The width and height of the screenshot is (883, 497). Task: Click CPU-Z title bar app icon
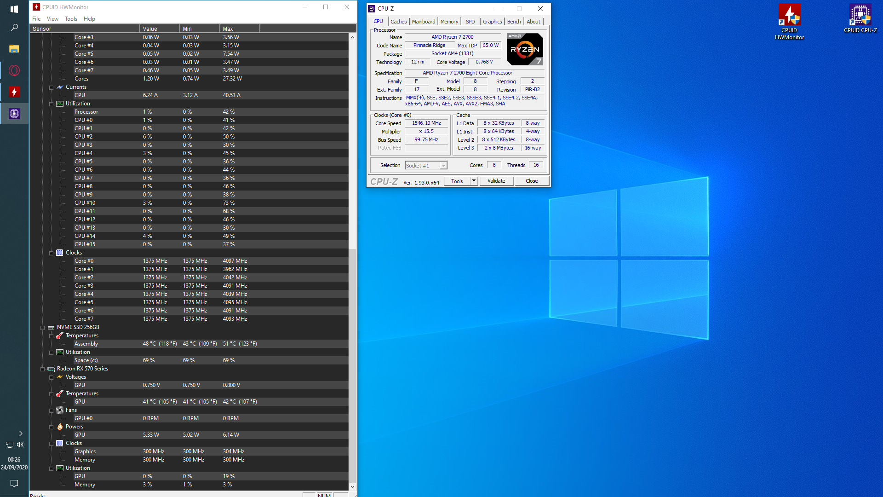point(372,8)
